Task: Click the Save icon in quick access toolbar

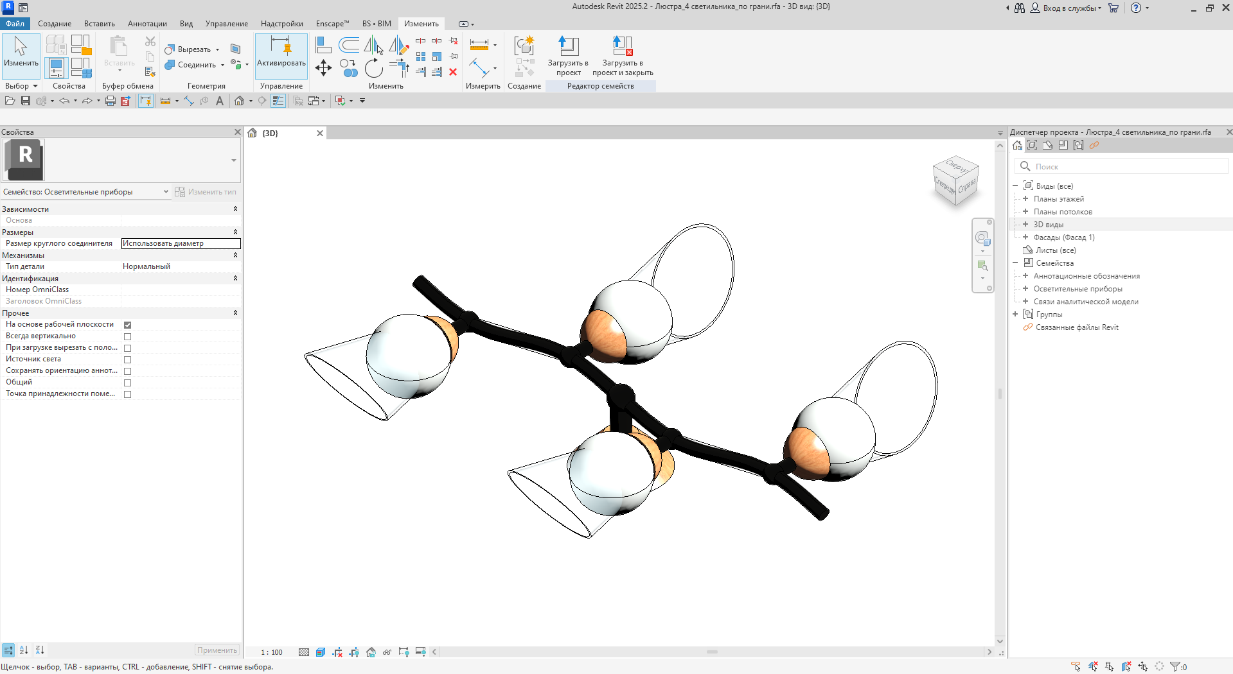Action: [26, 101]
